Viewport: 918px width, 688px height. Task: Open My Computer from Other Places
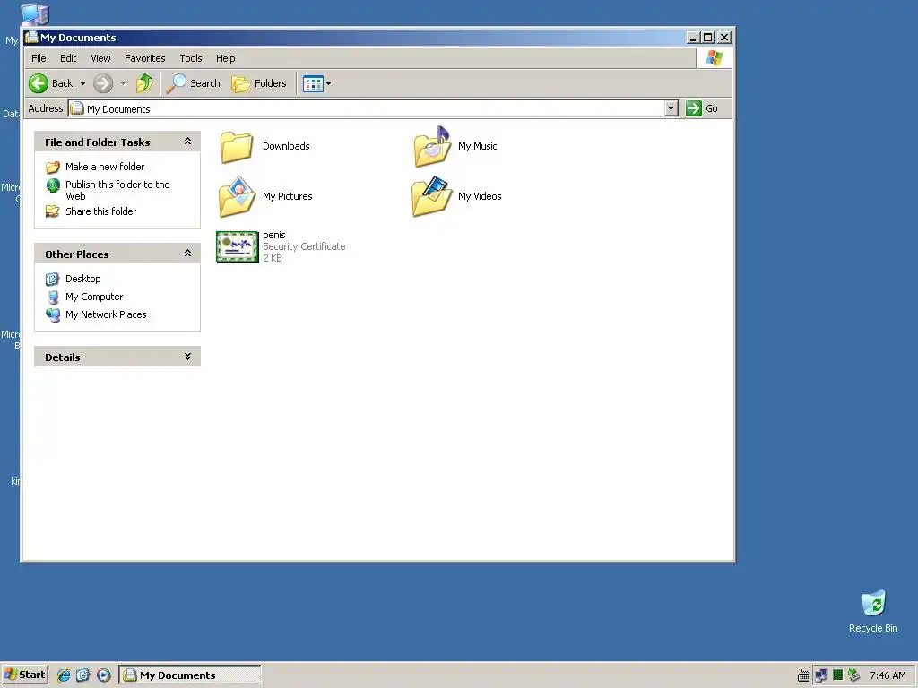94,297
